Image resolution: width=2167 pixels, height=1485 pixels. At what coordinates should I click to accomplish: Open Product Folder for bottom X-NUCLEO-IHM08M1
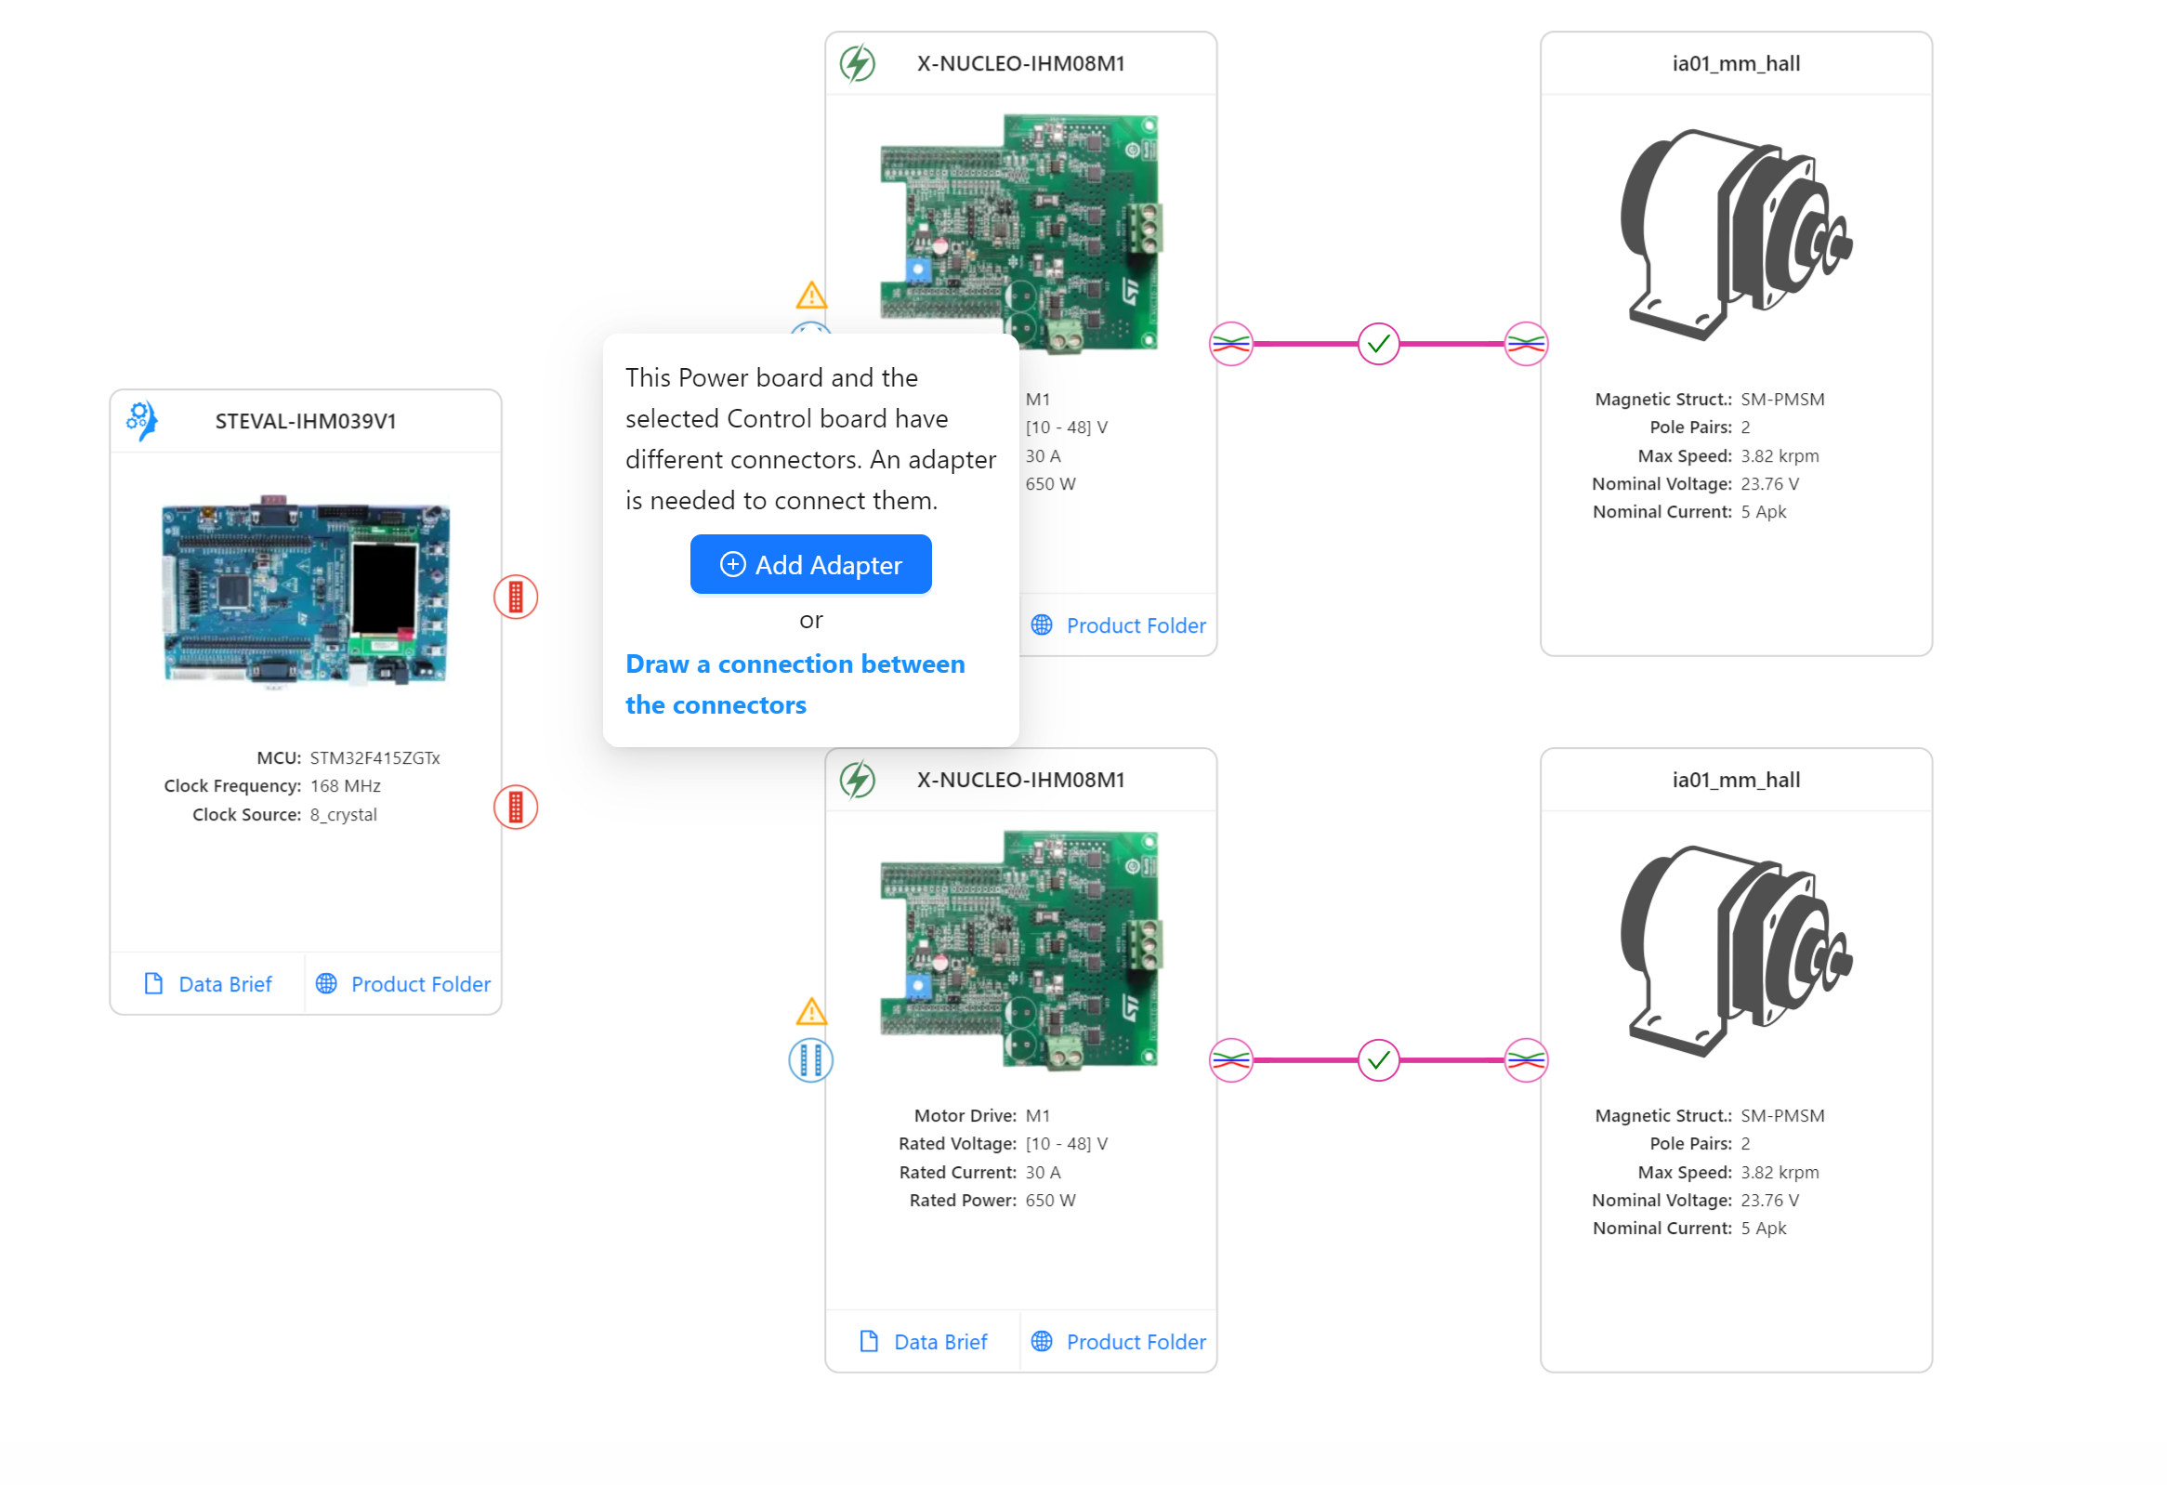pos(1118,1342)
